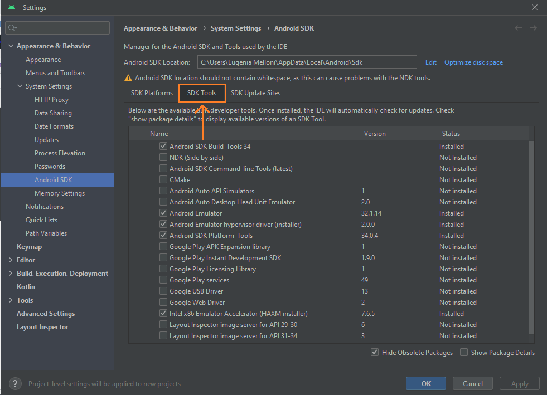Enable the CMake checkbox
The image size is (547, 395).
(163, 179)
